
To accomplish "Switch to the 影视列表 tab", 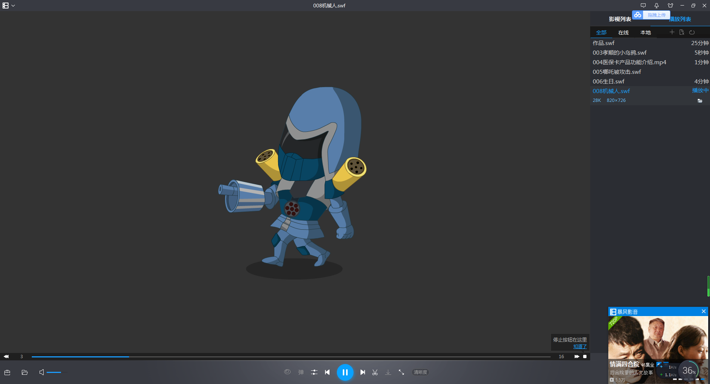I will click(x=620, y=19).
